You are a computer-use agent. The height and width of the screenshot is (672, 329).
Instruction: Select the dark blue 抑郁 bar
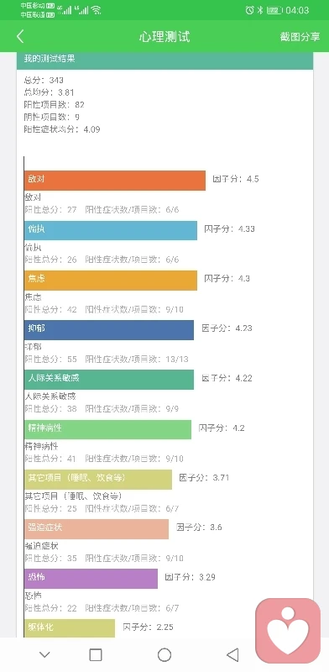click(109, 329)
